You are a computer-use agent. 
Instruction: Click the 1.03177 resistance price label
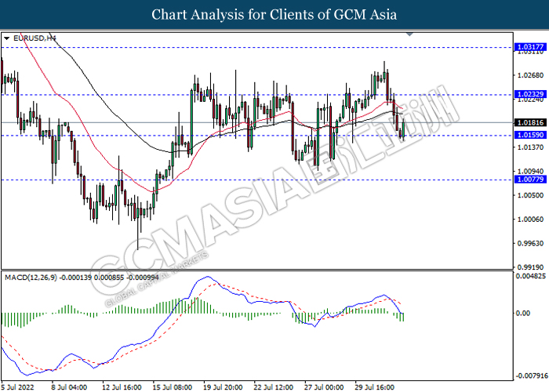coord(530,47)
